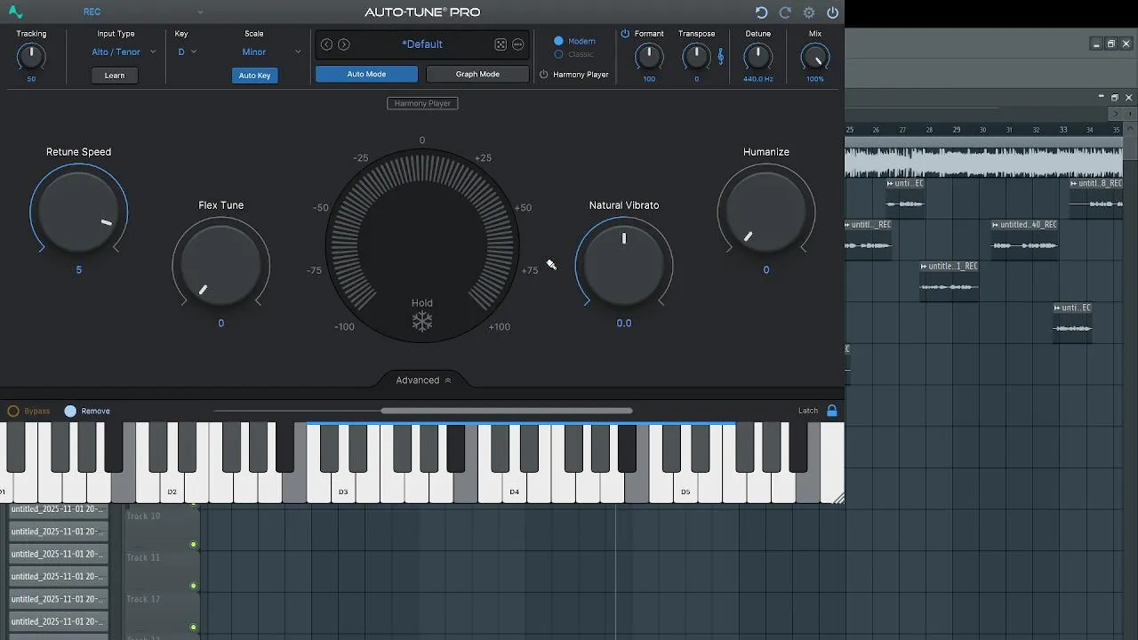This screenshot has width=1138, height=640.
Task: Select the Modern radio button
Action: (x=558, y=41)
